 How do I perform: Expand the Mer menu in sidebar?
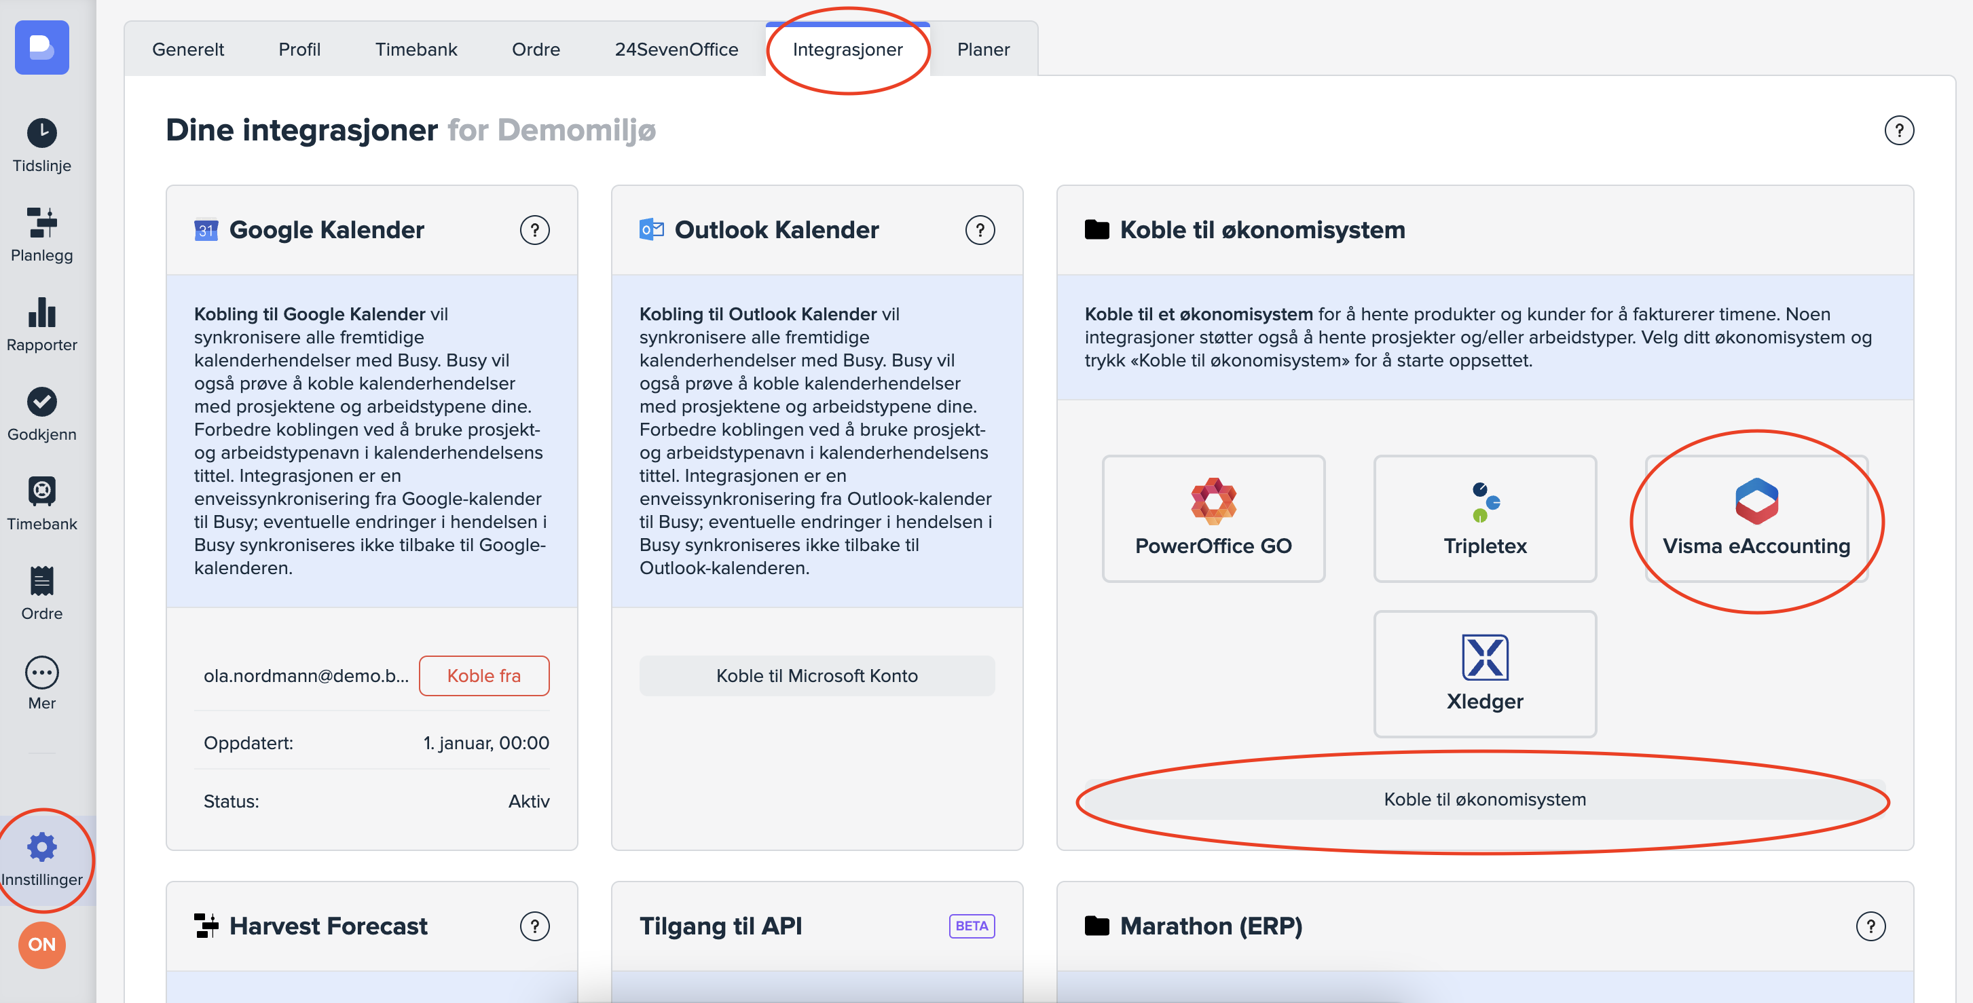point(41,673)
